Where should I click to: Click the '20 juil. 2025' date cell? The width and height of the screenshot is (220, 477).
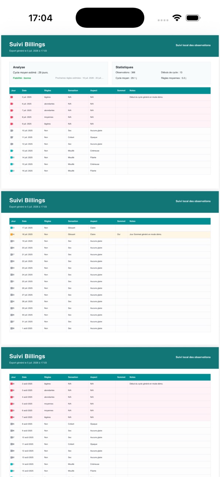pos(27,248)
